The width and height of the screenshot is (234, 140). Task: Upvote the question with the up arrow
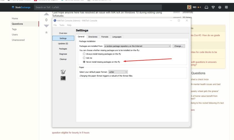(47, 14)
